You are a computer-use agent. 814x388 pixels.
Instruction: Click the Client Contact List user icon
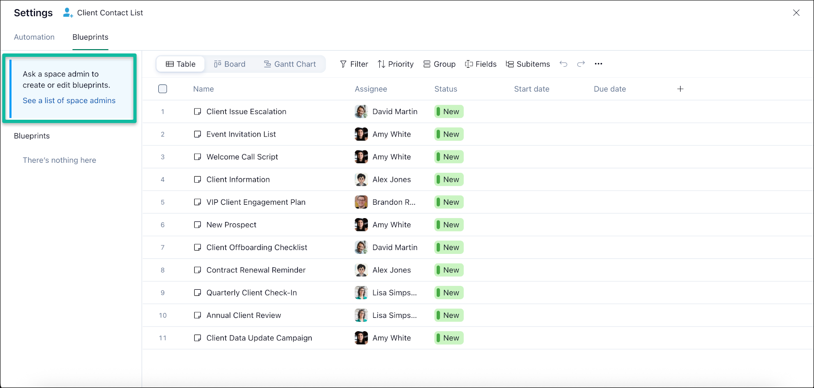68,13
